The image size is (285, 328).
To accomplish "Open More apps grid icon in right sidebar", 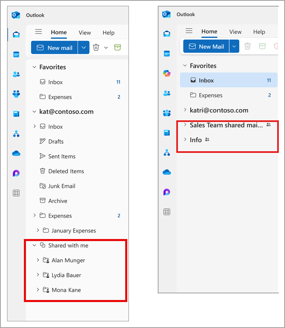I will (167, 212).
